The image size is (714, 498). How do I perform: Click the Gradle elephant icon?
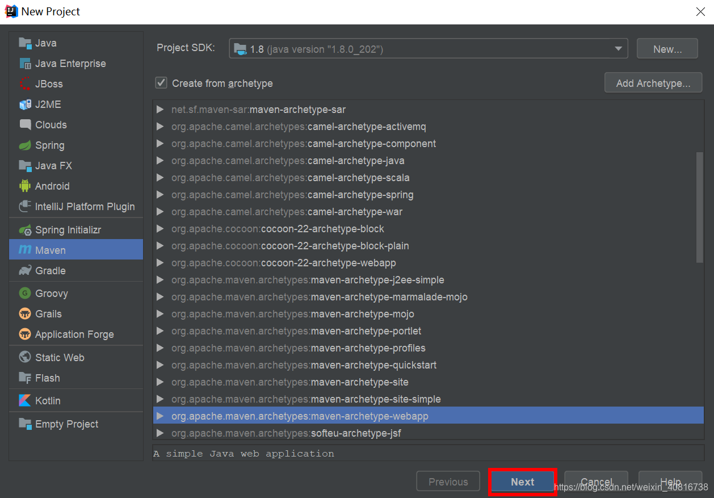pos(25,271)
